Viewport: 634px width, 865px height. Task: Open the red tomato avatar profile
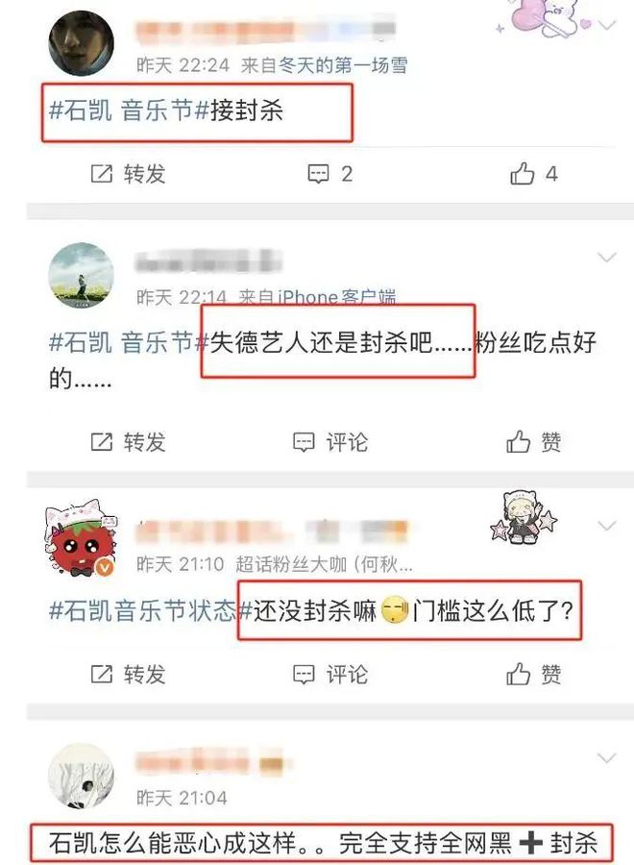(81, 539)
